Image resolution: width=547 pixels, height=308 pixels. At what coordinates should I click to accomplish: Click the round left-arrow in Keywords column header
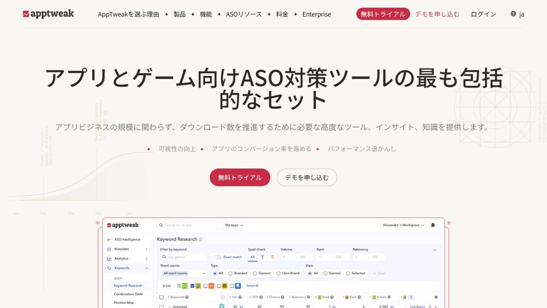(222, 297)
